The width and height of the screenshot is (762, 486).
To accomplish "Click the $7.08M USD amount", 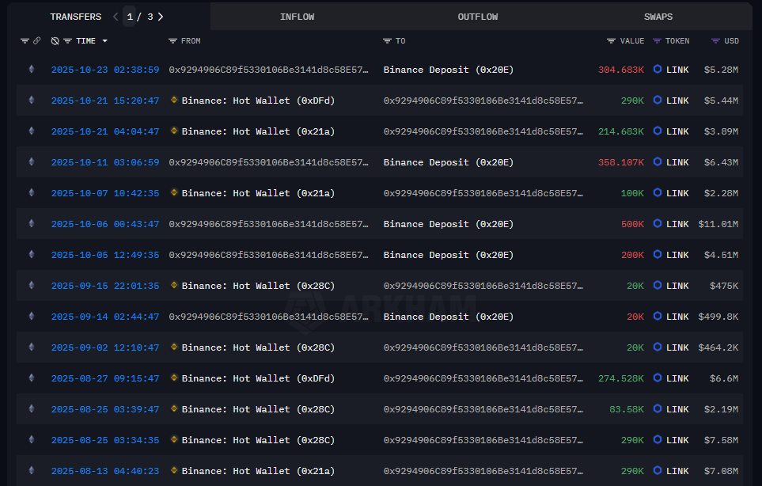I will (721, 471).
